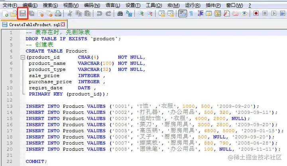Click the '0005' value on line 17
The image size is (287, 166).
(121, 131)
